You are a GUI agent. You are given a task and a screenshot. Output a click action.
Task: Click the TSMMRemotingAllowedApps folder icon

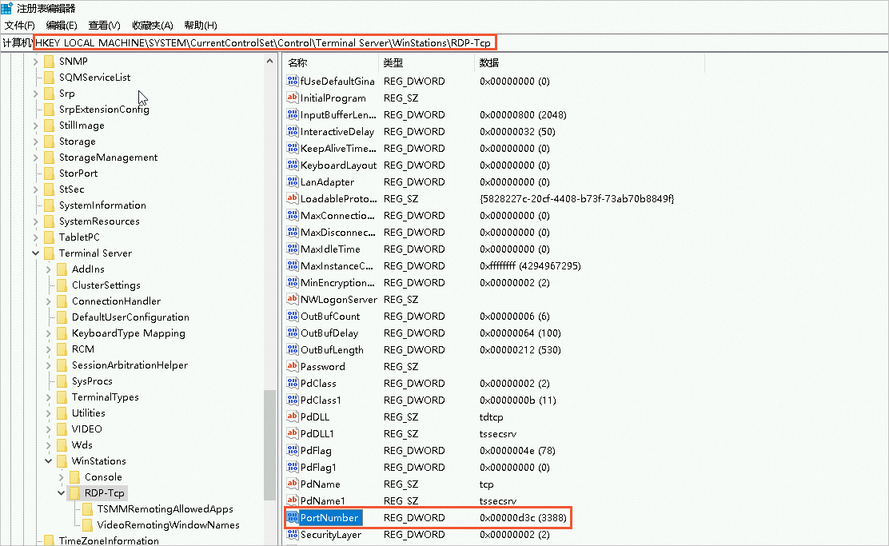[87, 508]
